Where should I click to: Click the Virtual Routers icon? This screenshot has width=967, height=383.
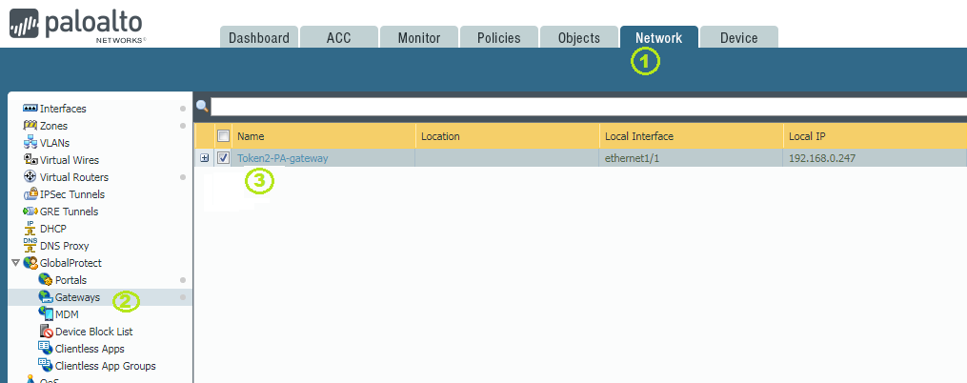(x=30, y=177)
